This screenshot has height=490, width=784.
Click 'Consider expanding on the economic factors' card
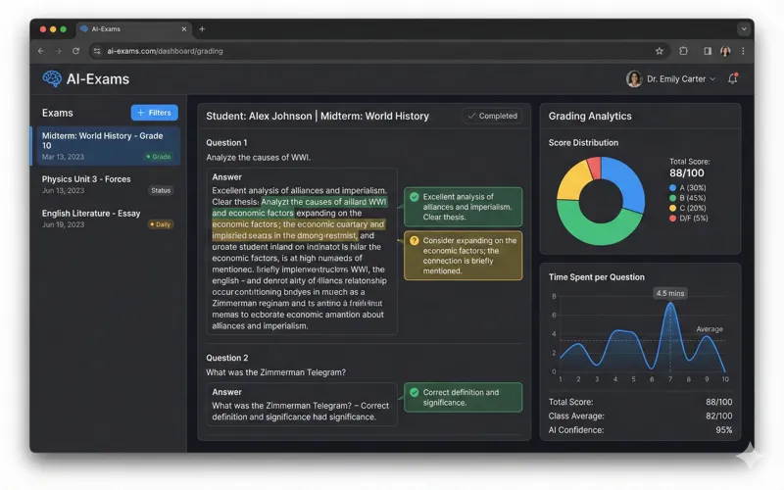click(x=463, y=256)
